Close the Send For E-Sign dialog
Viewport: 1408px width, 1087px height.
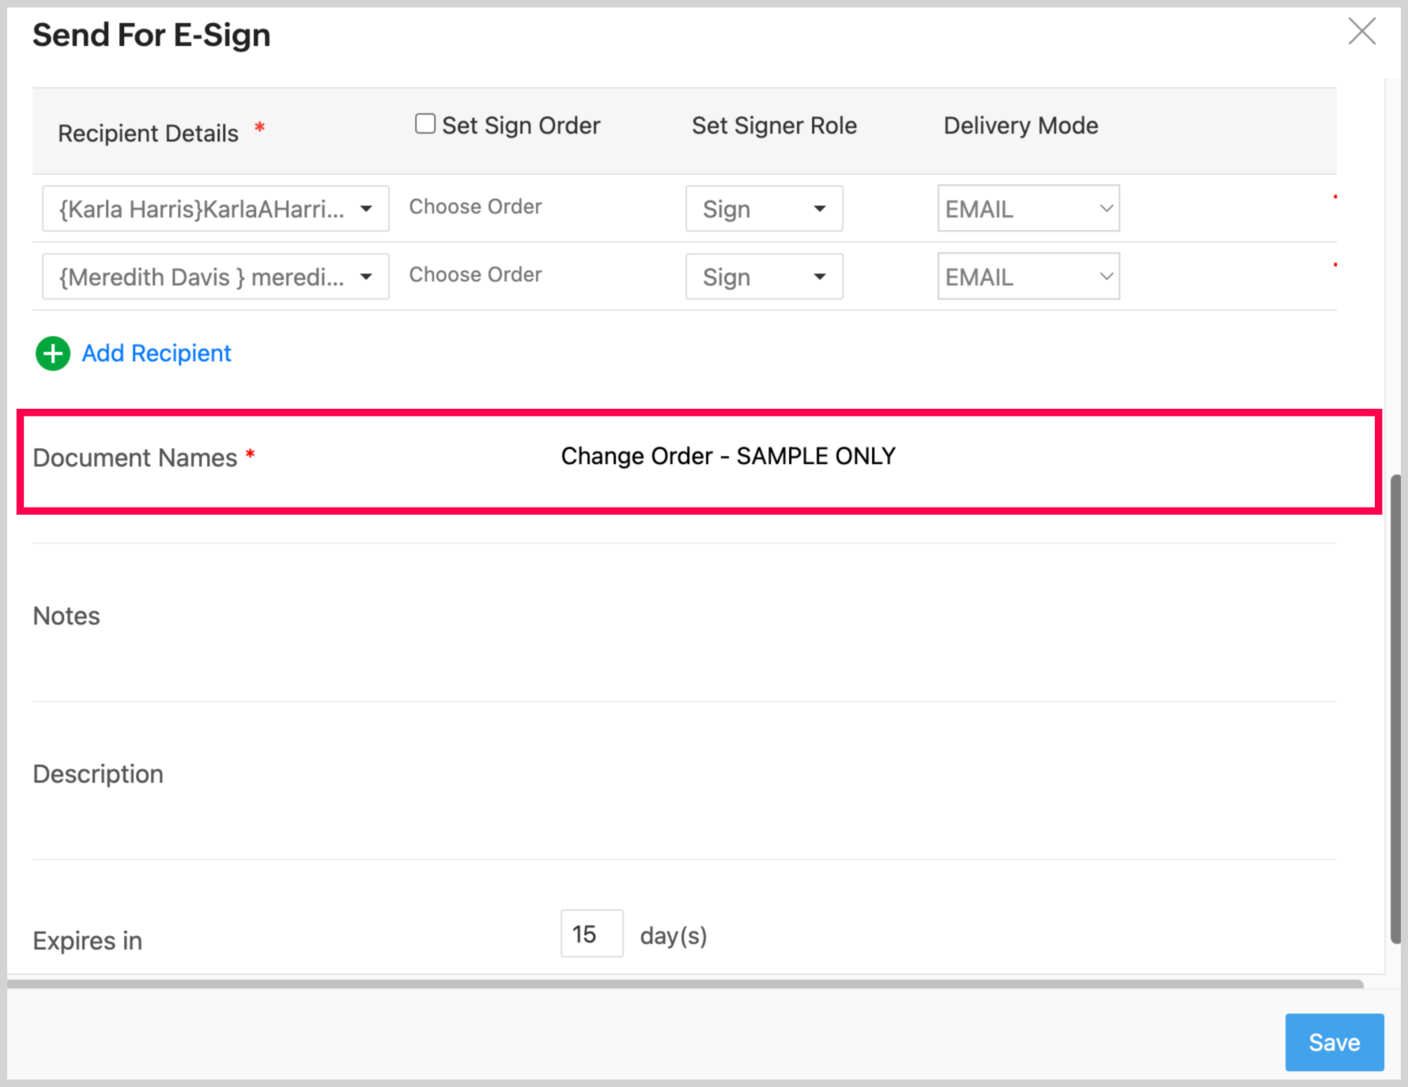tap(1361, 32)
